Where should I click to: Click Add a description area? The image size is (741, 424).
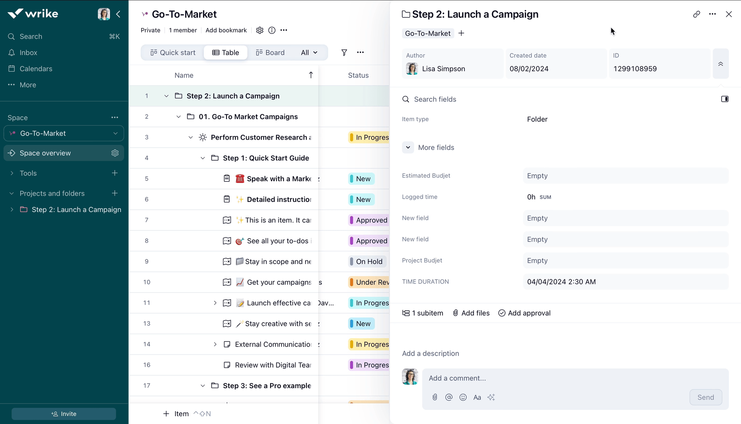coord(431,354)
